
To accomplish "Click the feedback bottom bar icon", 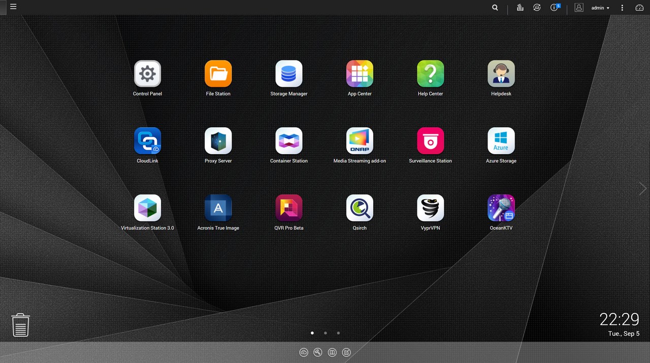I will [x=346, y=352].
